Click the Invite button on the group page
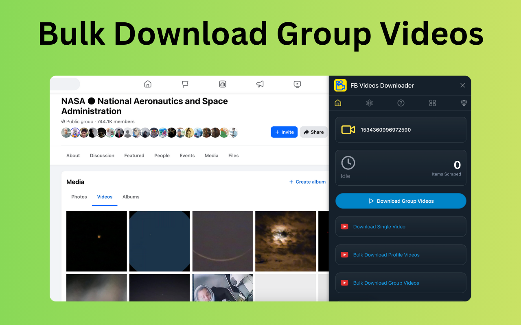This screenshot has height=325, width=521. tap(284, 132)
